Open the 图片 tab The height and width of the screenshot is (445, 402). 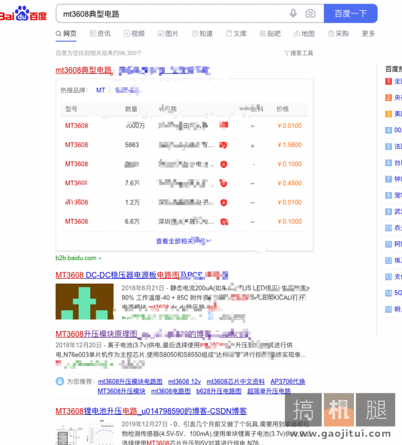[x=168, y=34]
